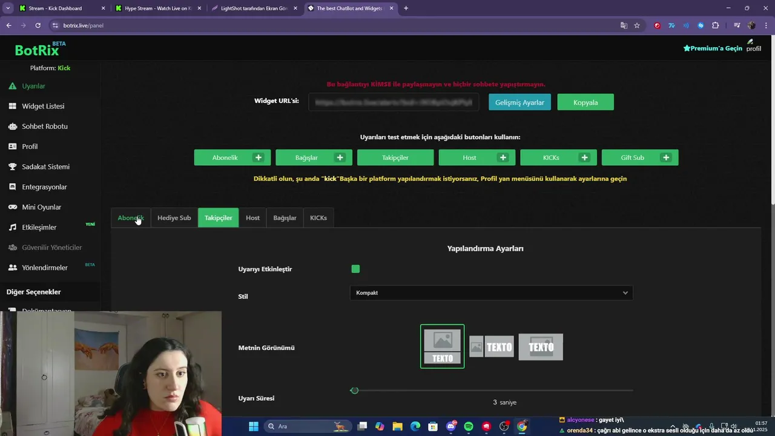Open Microsoft Edge from the taskbar
775x436 pixels.
[415, 426]
